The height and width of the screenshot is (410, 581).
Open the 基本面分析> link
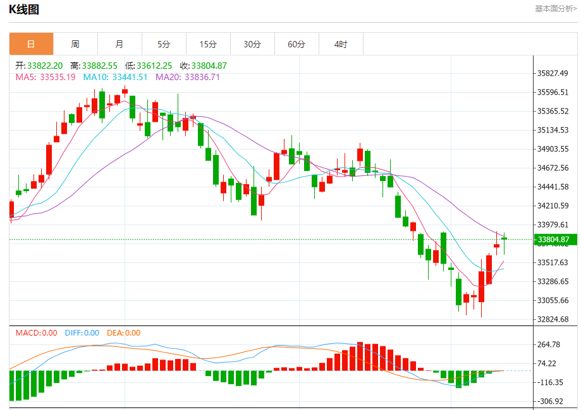pos(556,8)
